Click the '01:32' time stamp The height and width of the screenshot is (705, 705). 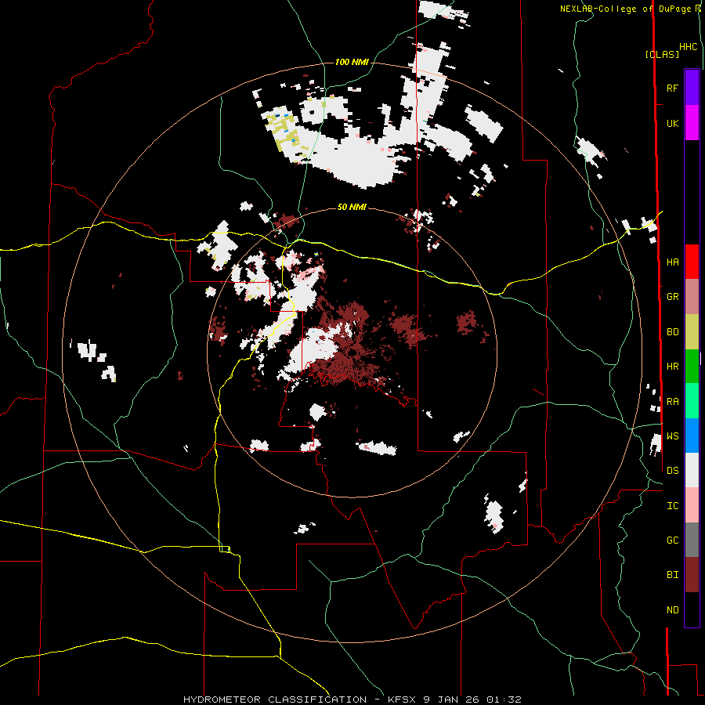coord(503,700)
